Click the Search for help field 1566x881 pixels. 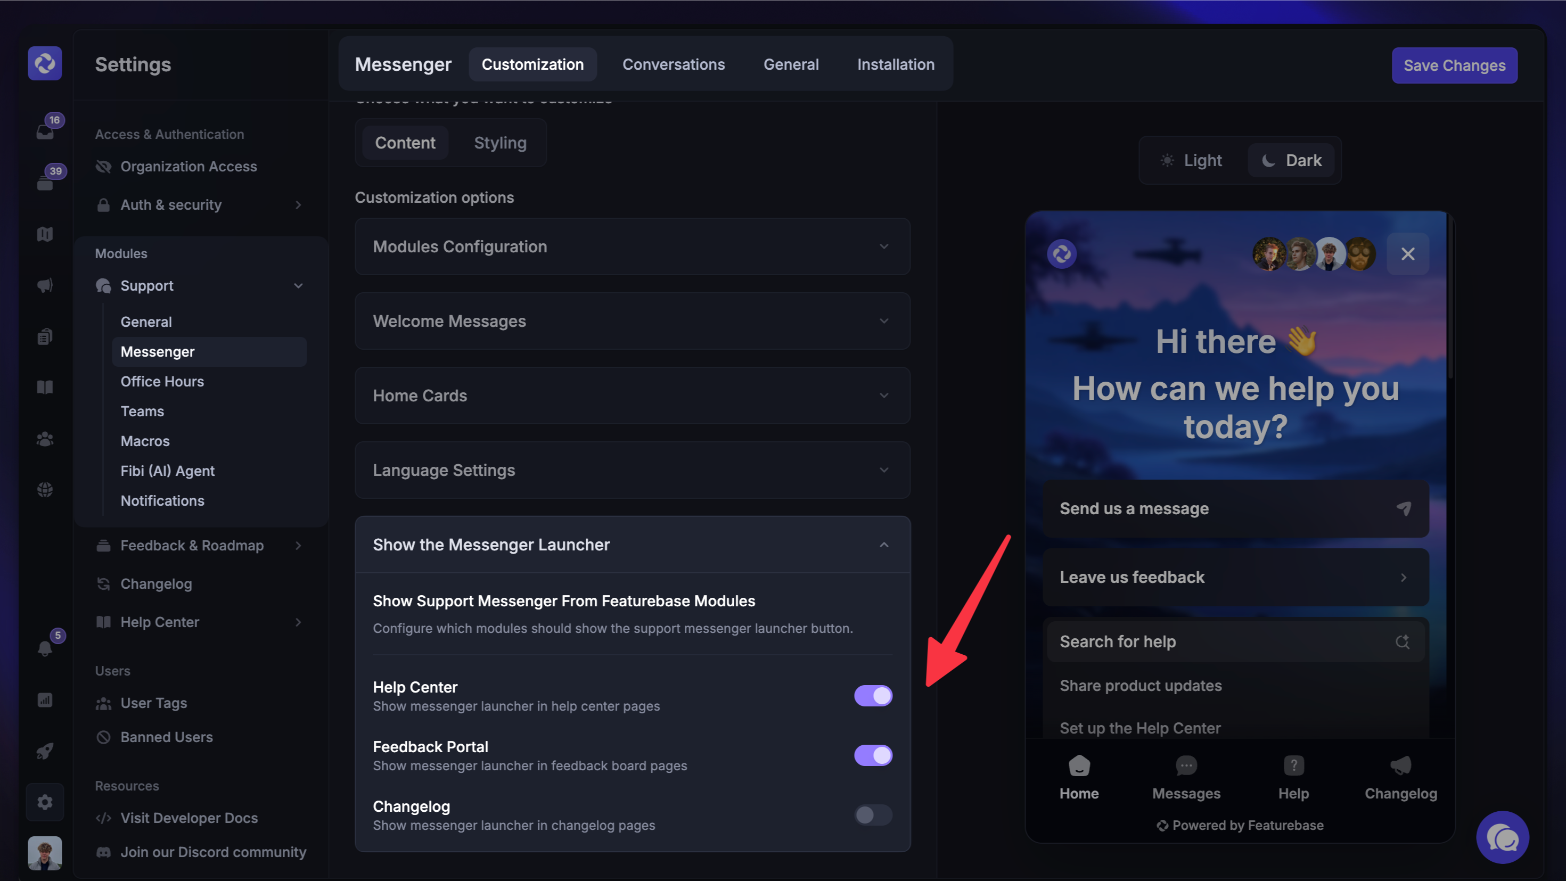[x=1235, y=641]
